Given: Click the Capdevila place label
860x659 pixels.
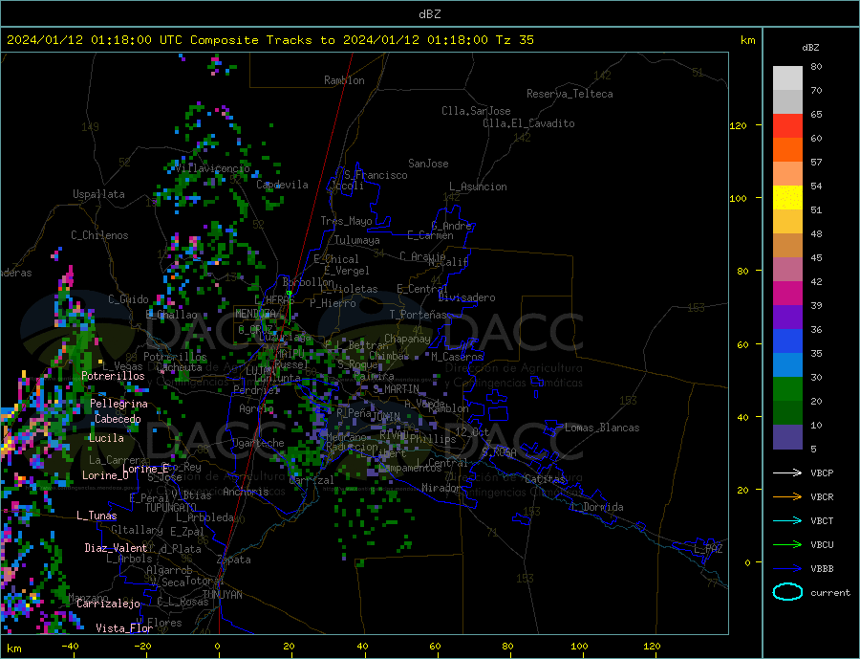Looking at the screenshot, I should click(x=283, y=185).
